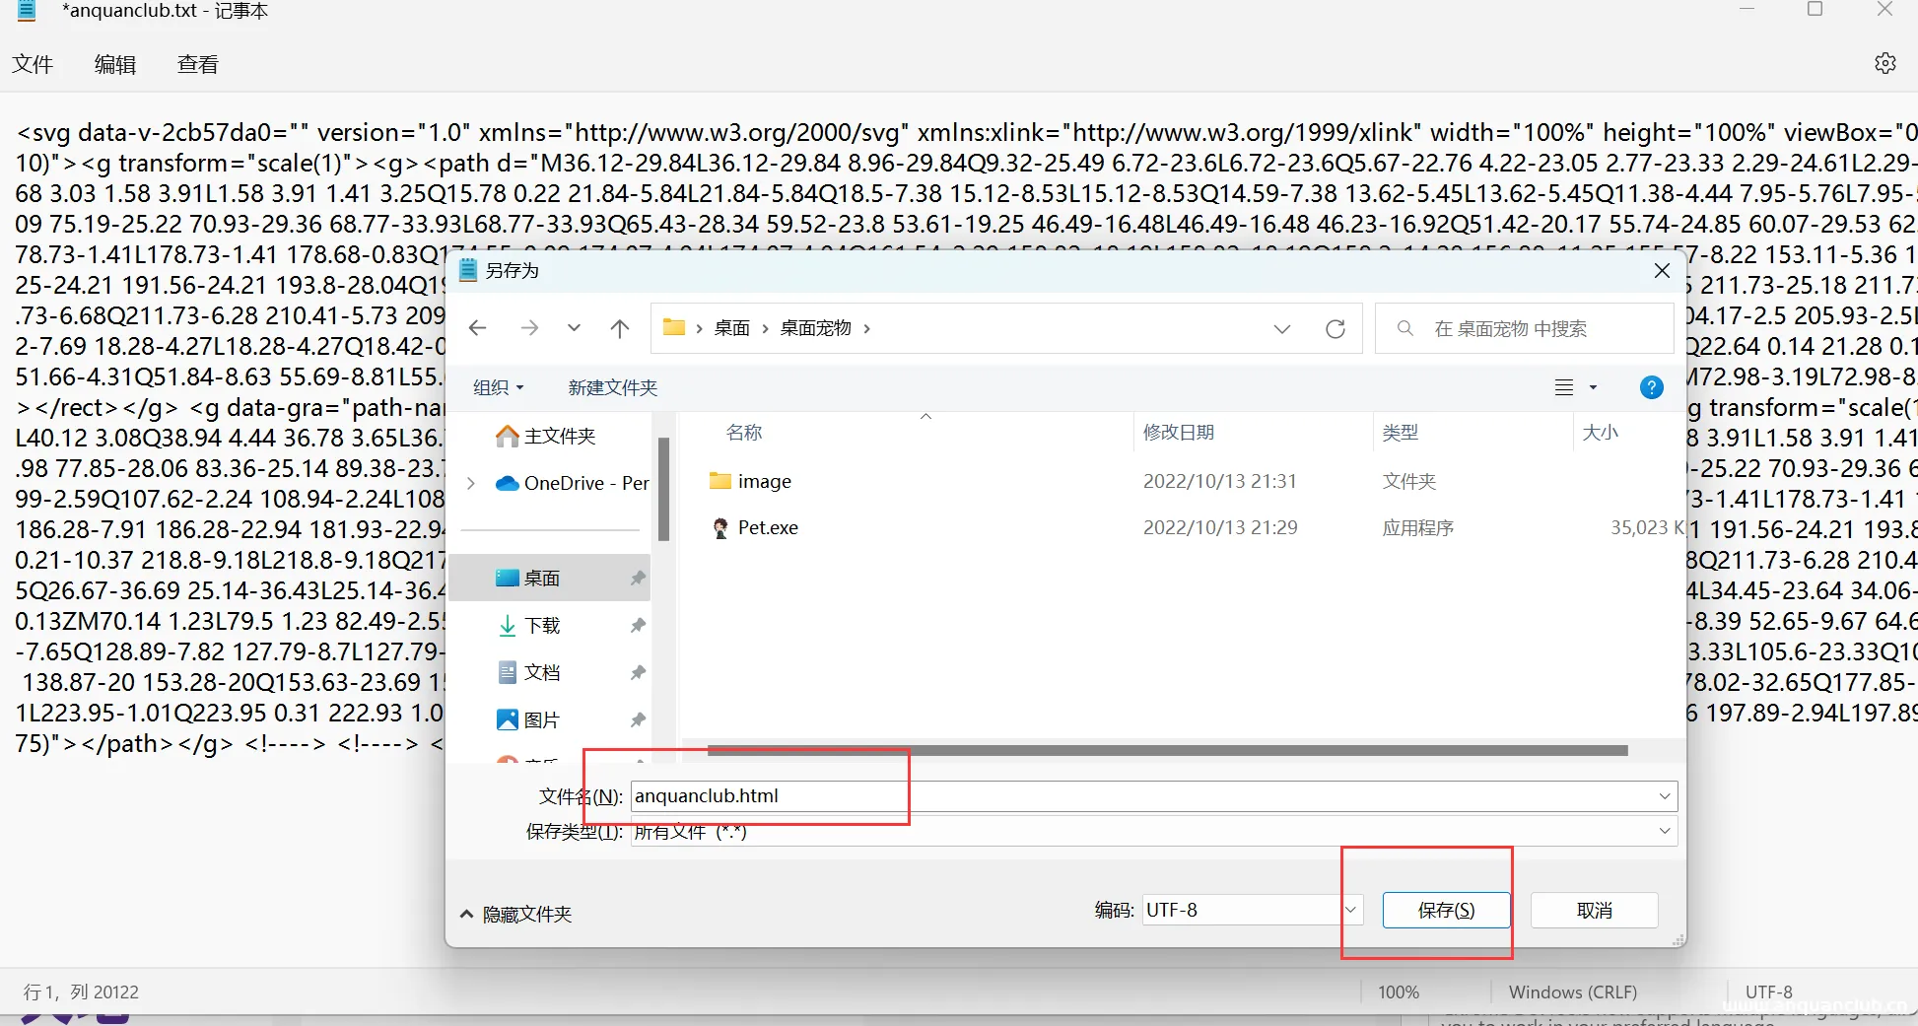The height and width of the screenshot is (1026, 1918).
Task: Click the horizontal scrollbar below file list
Action: point(1163,750)
